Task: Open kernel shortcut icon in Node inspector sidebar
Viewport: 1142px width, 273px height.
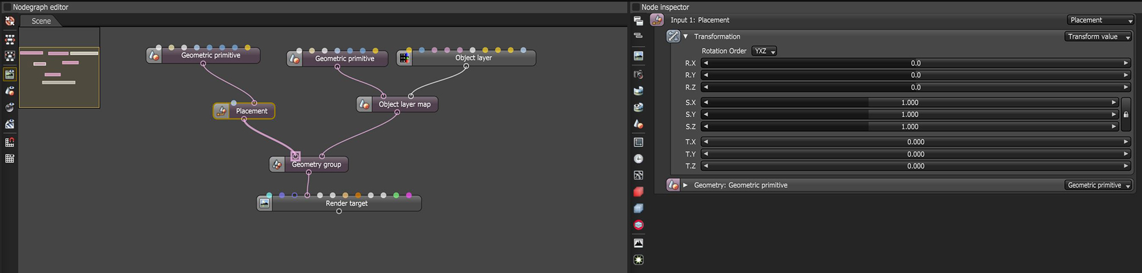Action: [x=638, y=175]
